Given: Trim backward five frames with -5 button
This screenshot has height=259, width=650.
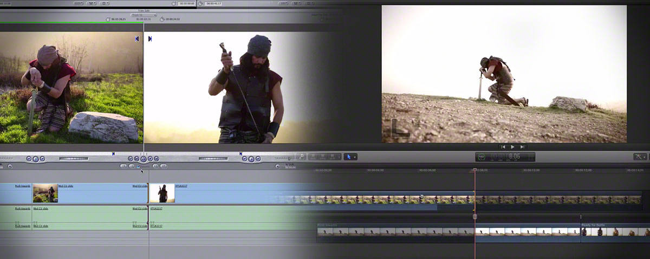Looking at the screenshot, I should (x=123, y=165).
